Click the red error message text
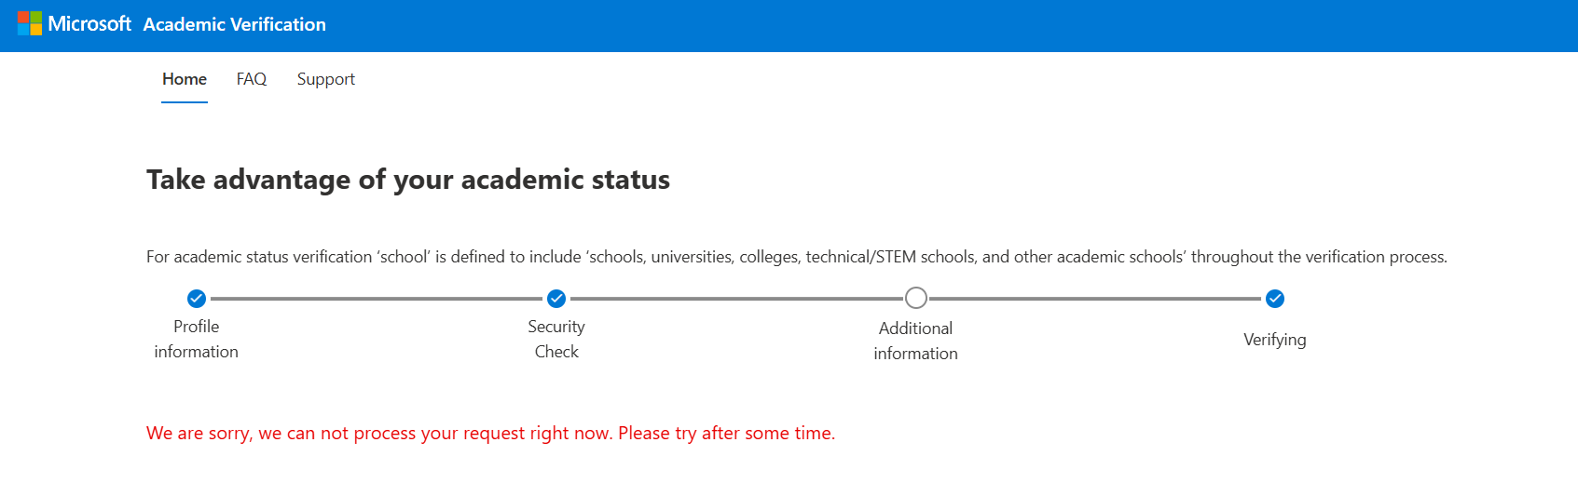The height and width of the screenshot is (496, 1578). click(491, 434)
